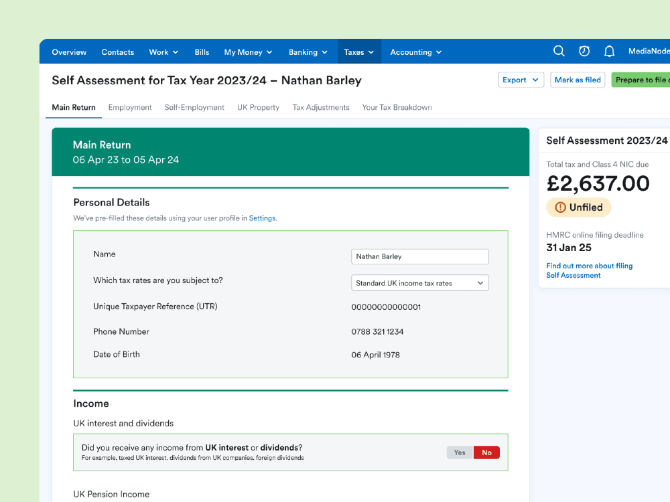Open the Export dropdown

521,79
